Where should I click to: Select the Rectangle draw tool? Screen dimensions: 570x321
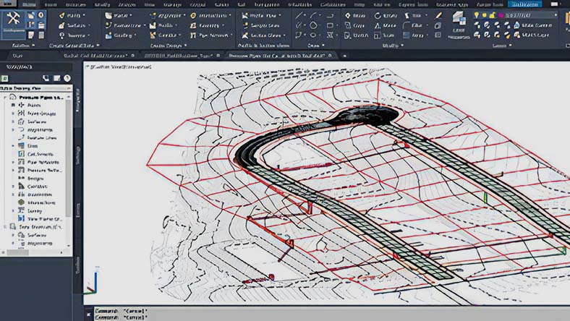pyautogui.click(x=330, y=25)
